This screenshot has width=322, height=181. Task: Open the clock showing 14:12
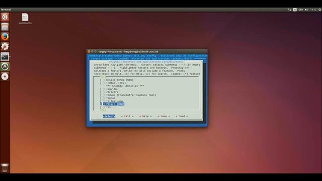(313, 10)
